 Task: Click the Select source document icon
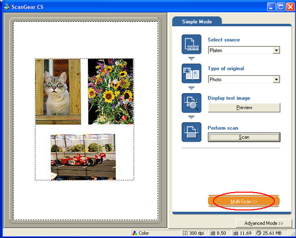pos(191,44)
